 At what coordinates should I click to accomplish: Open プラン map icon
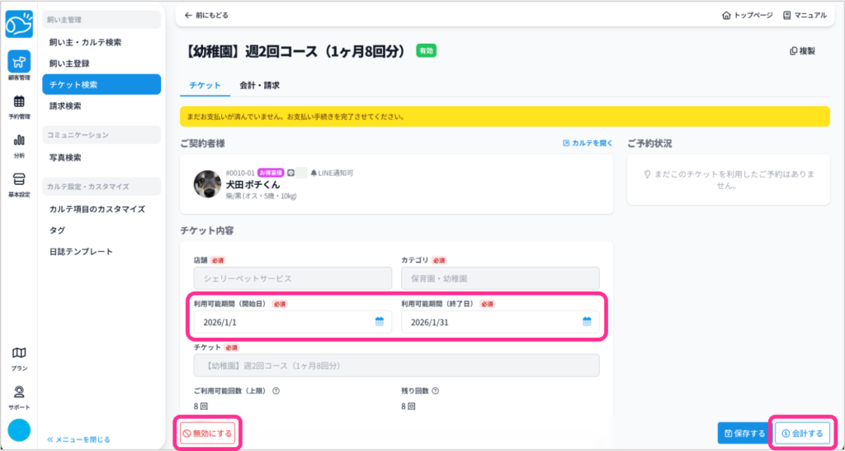pyautogui.click(x=18, y=357)
